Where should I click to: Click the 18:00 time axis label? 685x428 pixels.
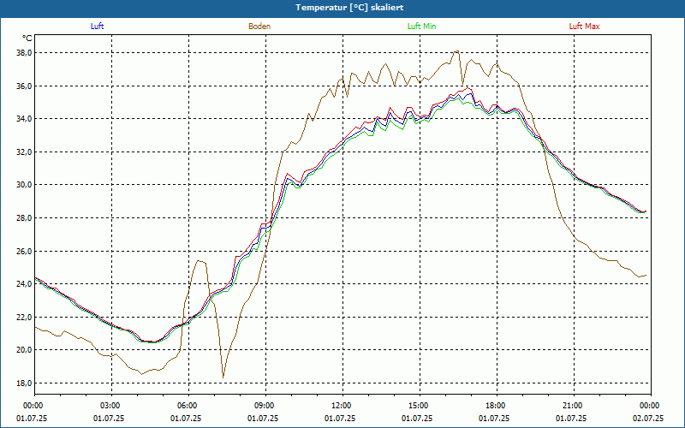[x=497, y=406]
